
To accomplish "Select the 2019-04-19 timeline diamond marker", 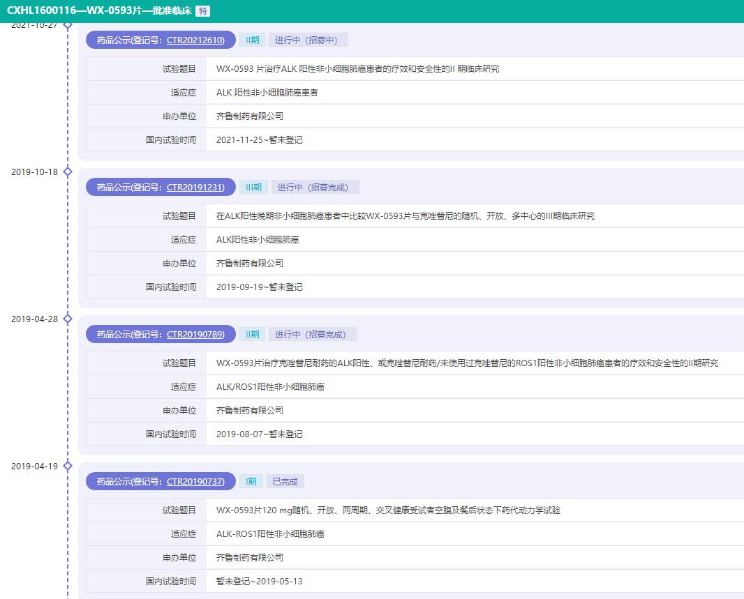I will 66,466.
